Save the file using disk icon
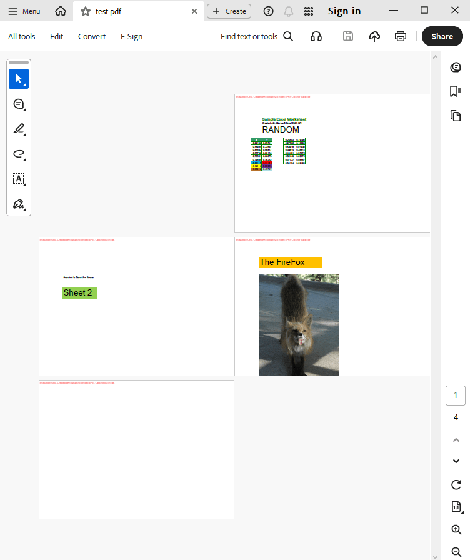The image size is (470, 560). (x=348, y=36)
